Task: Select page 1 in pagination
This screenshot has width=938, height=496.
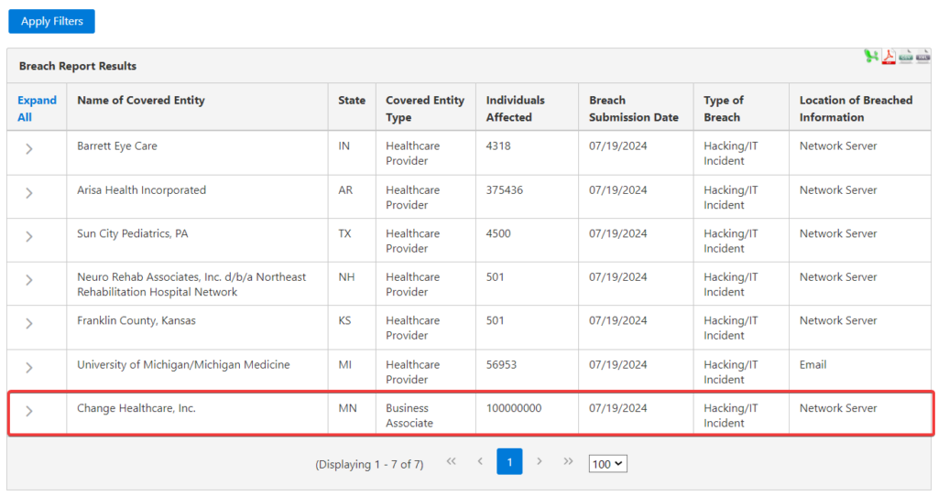Action: pos(509,462)
